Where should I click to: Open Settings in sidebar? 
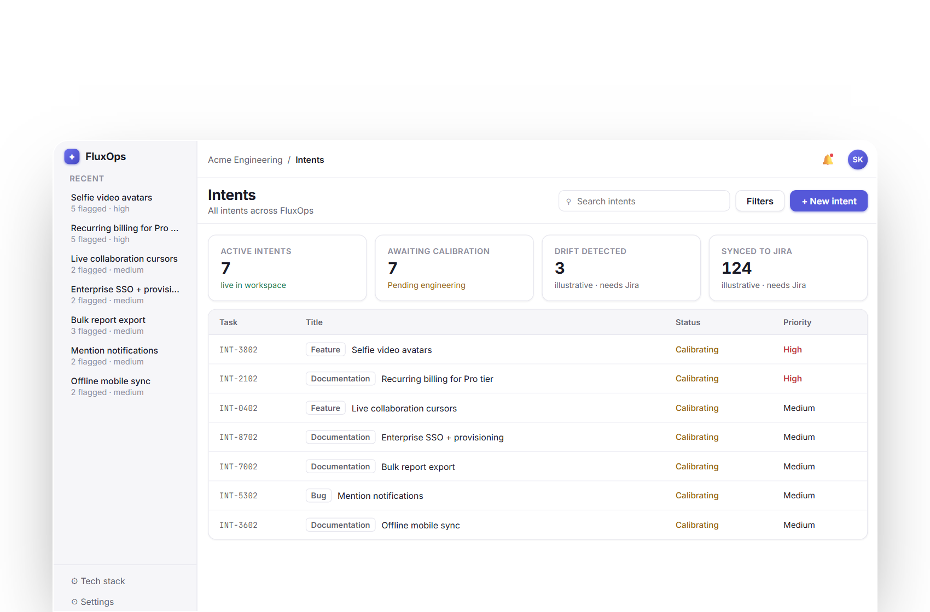pos(92,602)
